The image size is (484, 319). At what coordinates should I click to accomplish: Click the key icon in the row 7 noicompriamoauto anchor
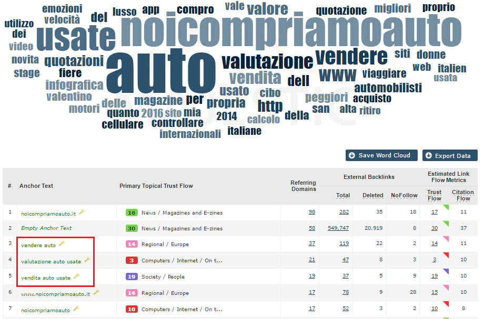(76, 309)
